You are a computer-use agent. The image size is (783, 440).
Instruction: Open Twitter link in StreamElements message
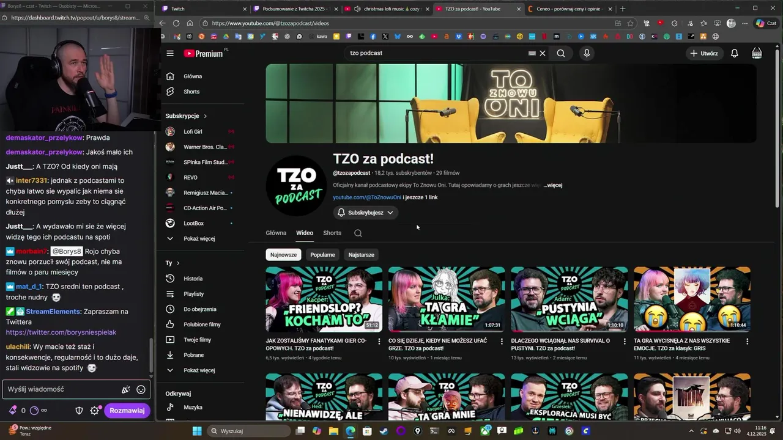(x=61, y=332)
